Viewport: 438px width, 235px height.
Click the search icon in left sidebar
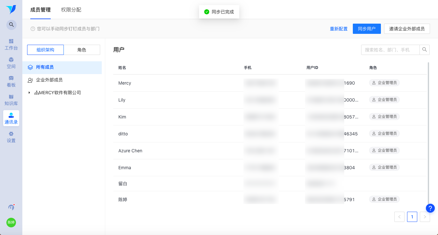(11, 25)
